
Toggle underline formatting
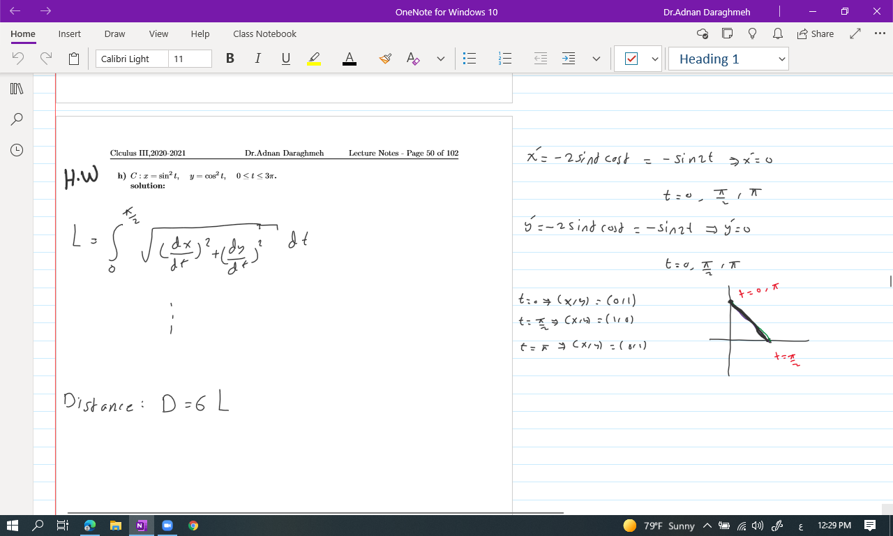click(x=285, y=59)
